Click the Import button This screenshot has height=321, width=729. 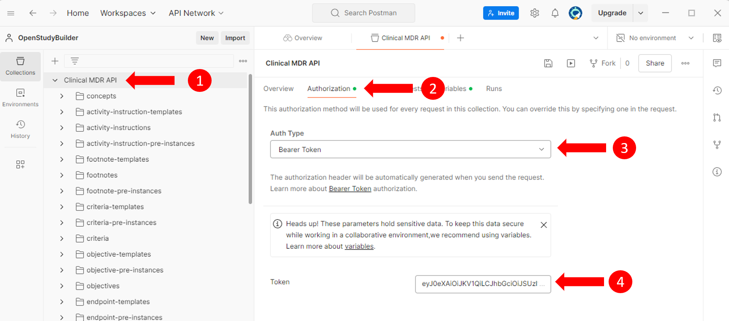click(x=235, y=38)
